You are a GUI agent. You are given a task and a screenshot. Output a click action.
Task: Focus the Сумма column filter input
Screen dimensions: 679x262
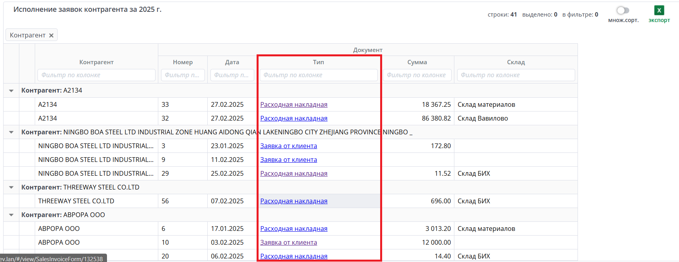click(x=417, y=75)
